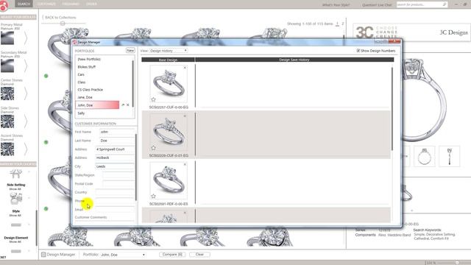Select Cars portfolio
Screen dimensions: 471x265
click(x=81, y=74)
